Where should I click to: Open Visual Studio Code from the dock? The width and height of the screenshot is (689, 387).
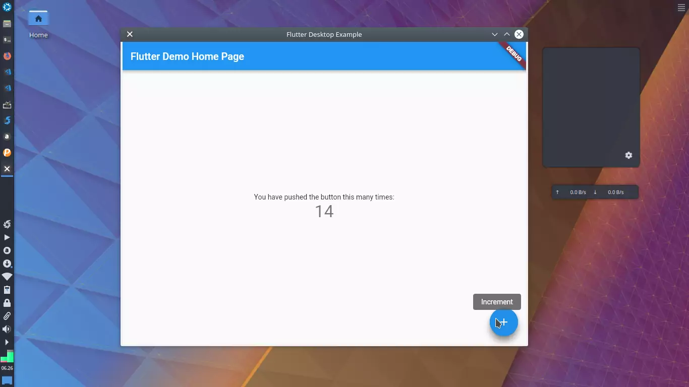point(7,72)
